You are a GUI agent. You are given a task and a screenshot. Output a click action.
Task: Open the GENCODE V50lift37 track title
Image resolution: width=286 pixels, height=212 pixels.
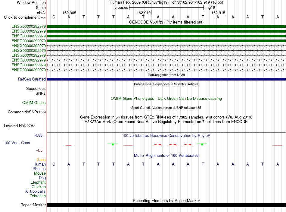(x=166, y=22)
